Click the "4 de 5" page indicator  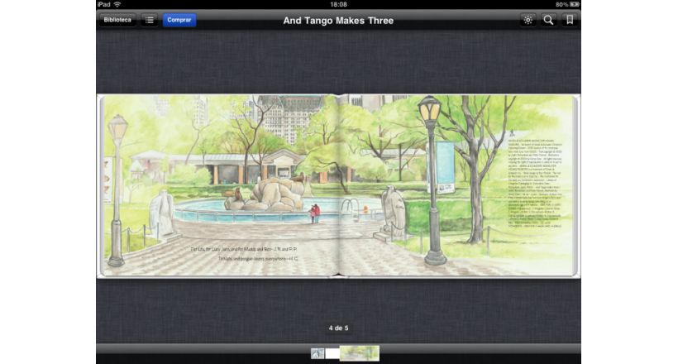point(338,328)
